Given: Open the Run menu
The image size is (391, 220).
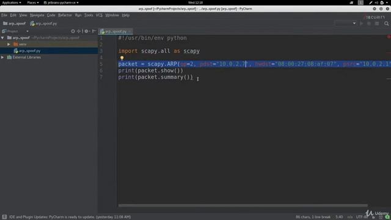Looking at the screenshot, I should [78, 15].
